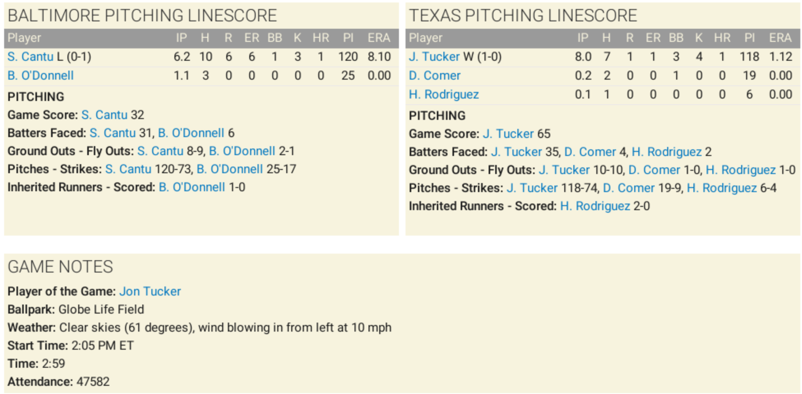Click HR column header in Texas table
802x394 pixels.
(x=722, y=38)
